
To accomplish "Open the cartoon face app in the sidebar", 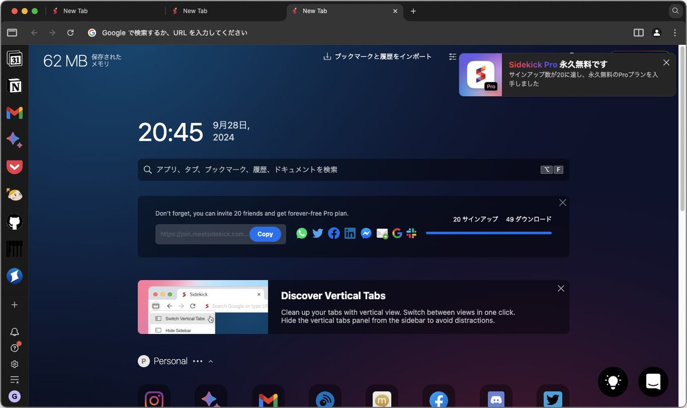I will point(14,195).
